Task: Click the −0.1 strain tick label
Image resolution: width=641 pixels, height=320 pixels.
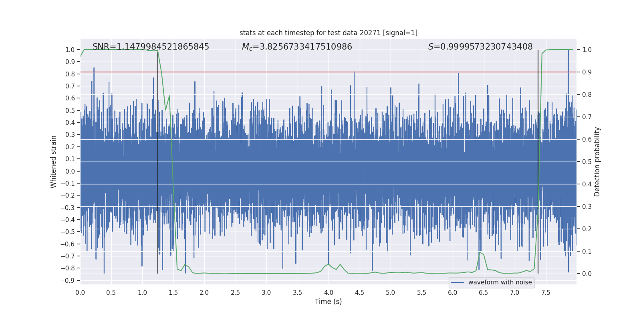Action: [68, 183]
